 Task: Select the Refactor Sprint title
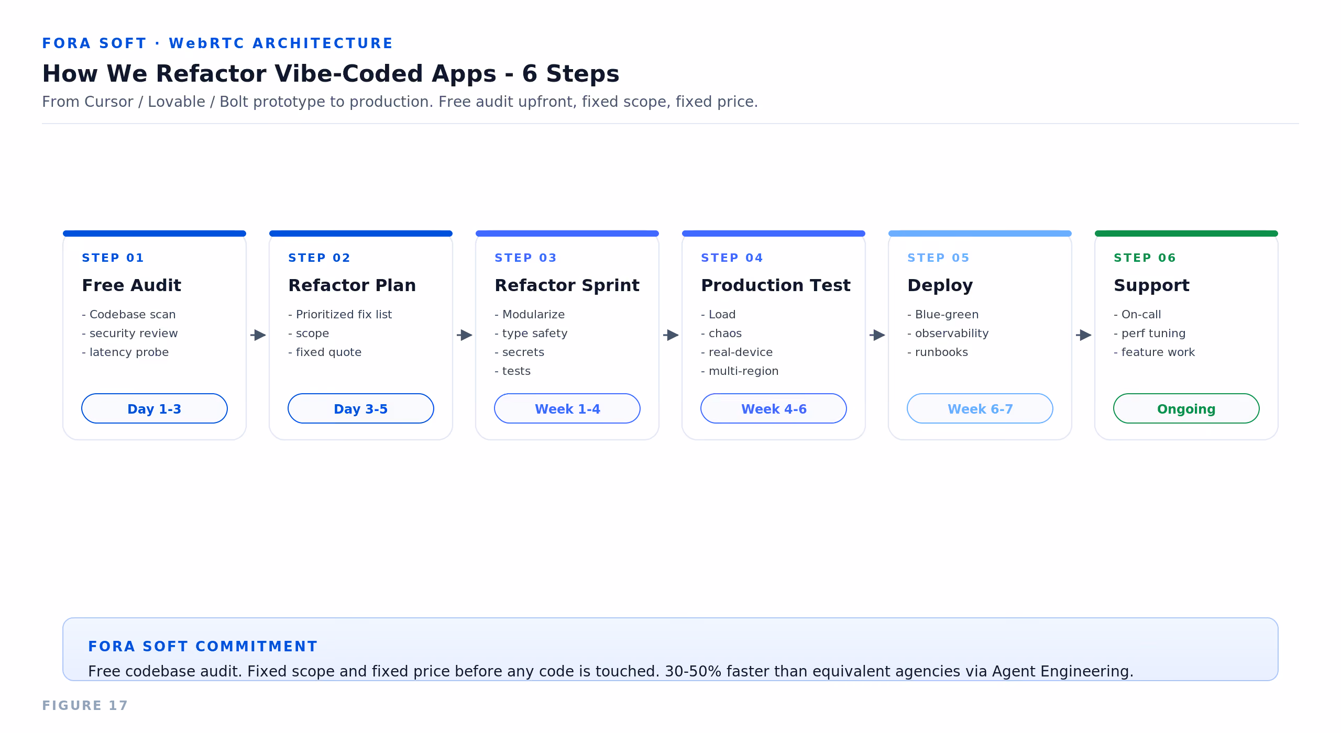pos(567,285)
